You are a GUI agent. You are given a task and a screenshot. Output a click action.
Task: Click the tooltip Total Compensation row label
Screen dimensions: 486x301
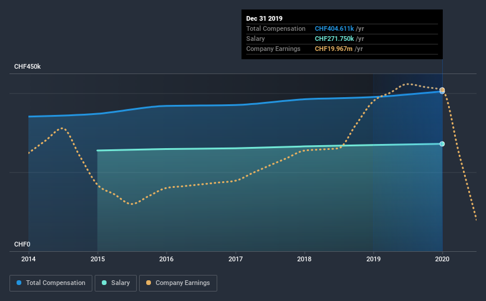pyautogui.click(x=276, y=28)
